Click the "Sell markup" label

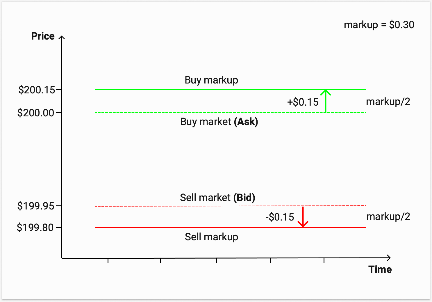coord(211,237)
